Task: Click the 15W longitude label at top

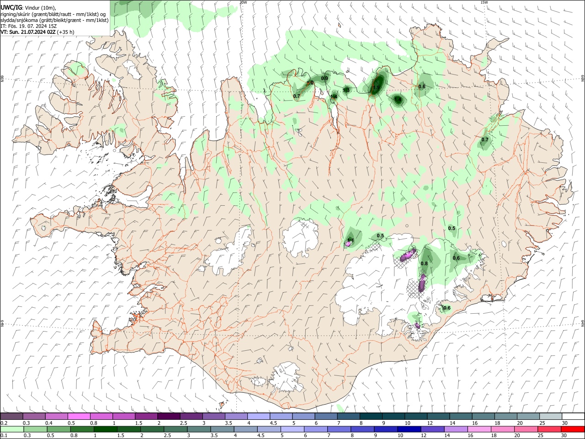Action: click(484, 2)
